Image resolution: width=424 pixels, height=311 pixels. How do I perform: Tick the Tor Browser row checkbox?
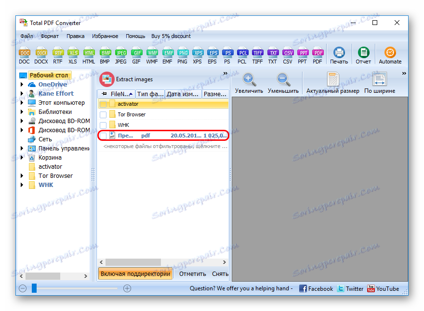coord(103,114)
